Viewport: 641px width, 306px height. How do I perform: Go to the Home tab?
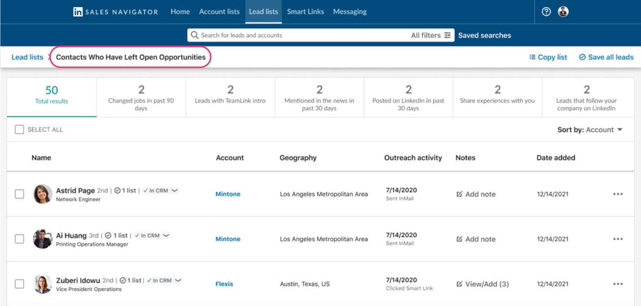point(180,12)
